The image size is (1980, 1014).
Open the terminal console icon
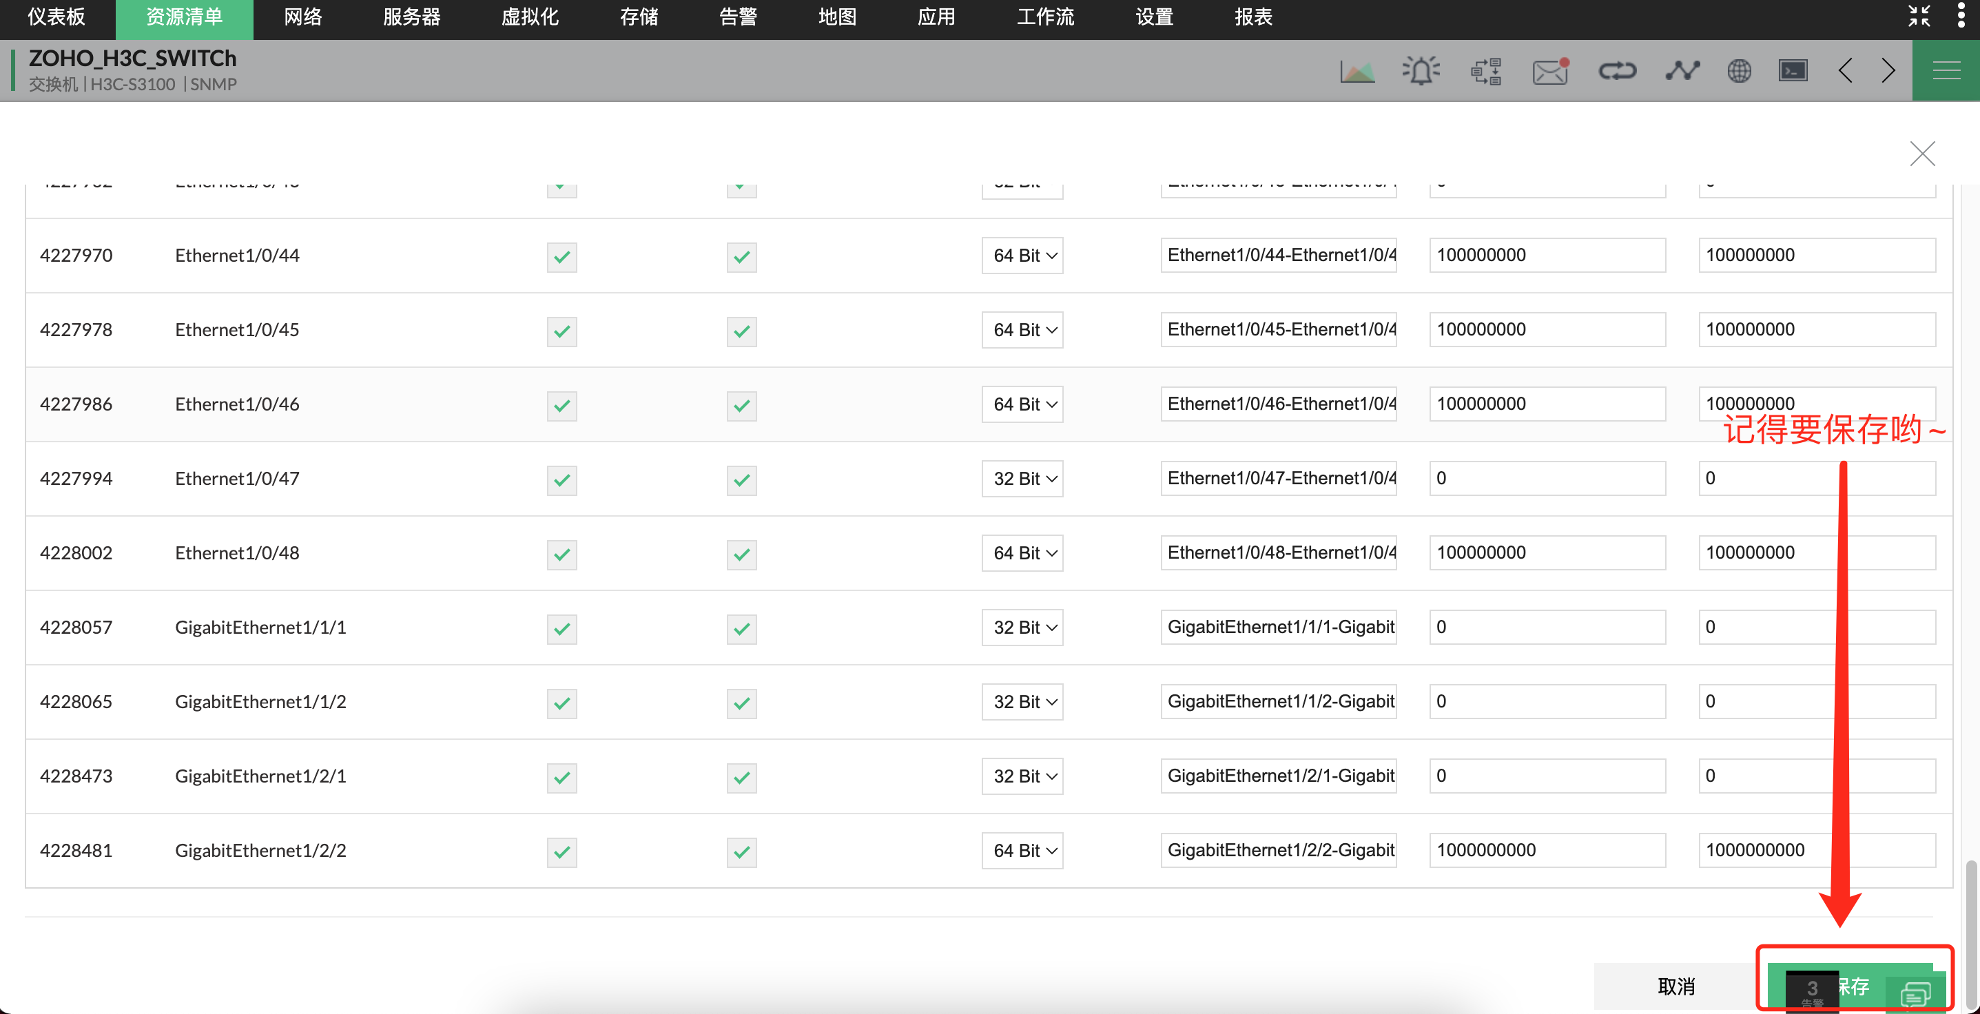(x=1793, y=71)
